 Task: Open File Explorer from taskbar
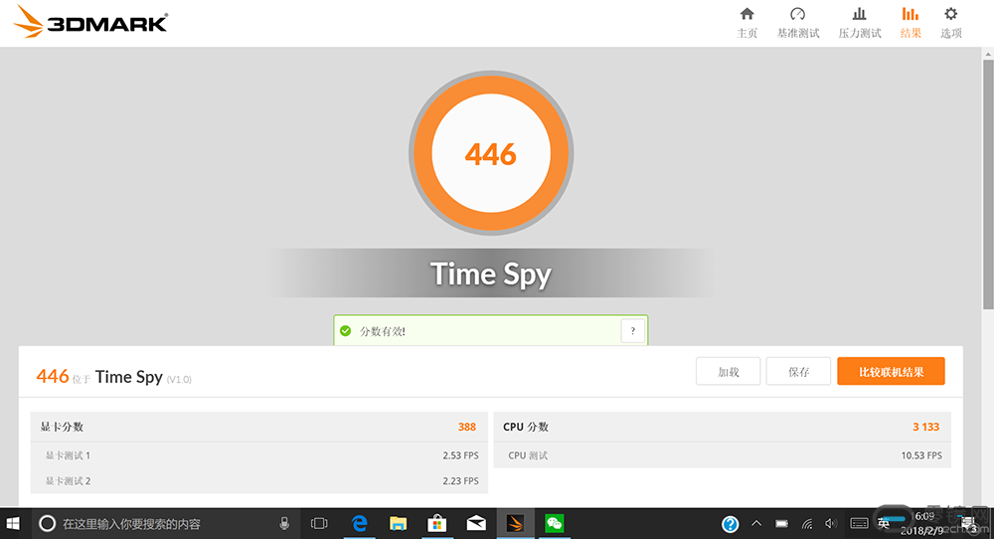coord(399,524)
